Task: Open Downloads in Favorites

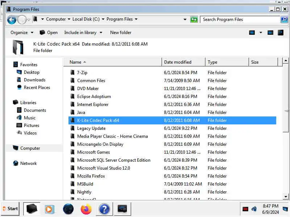Action: pyautogui.click(x=31, y=80)
